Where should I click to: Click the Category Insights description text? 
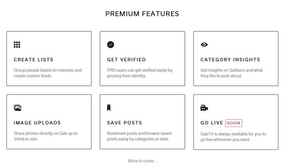tap(232, 73)
